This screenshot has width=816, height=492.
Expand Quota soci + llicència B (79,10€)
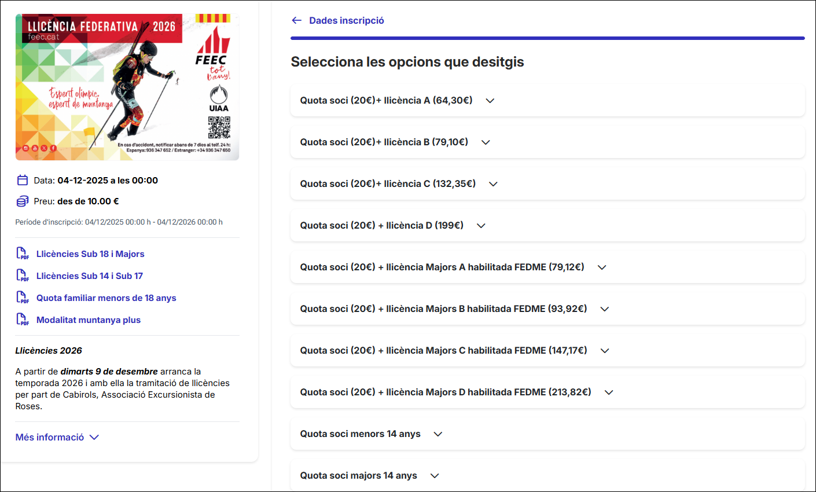tap(486, 142)
